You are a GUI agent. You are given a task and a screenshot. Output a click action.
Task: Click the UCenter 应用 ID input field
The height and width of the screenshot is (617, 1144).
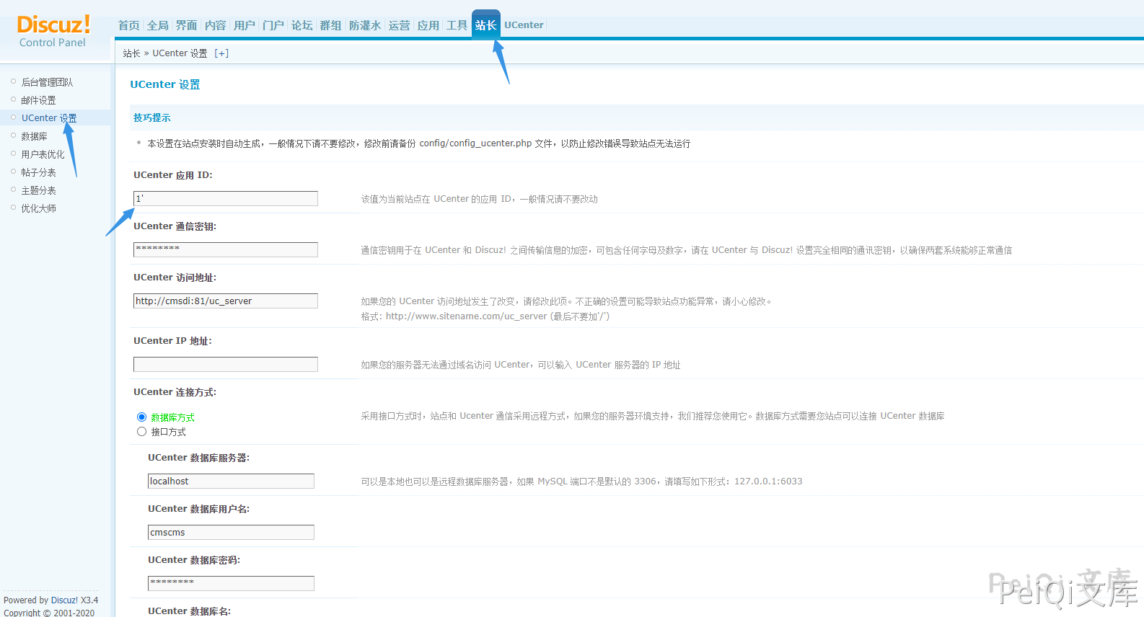pos(225,199)
